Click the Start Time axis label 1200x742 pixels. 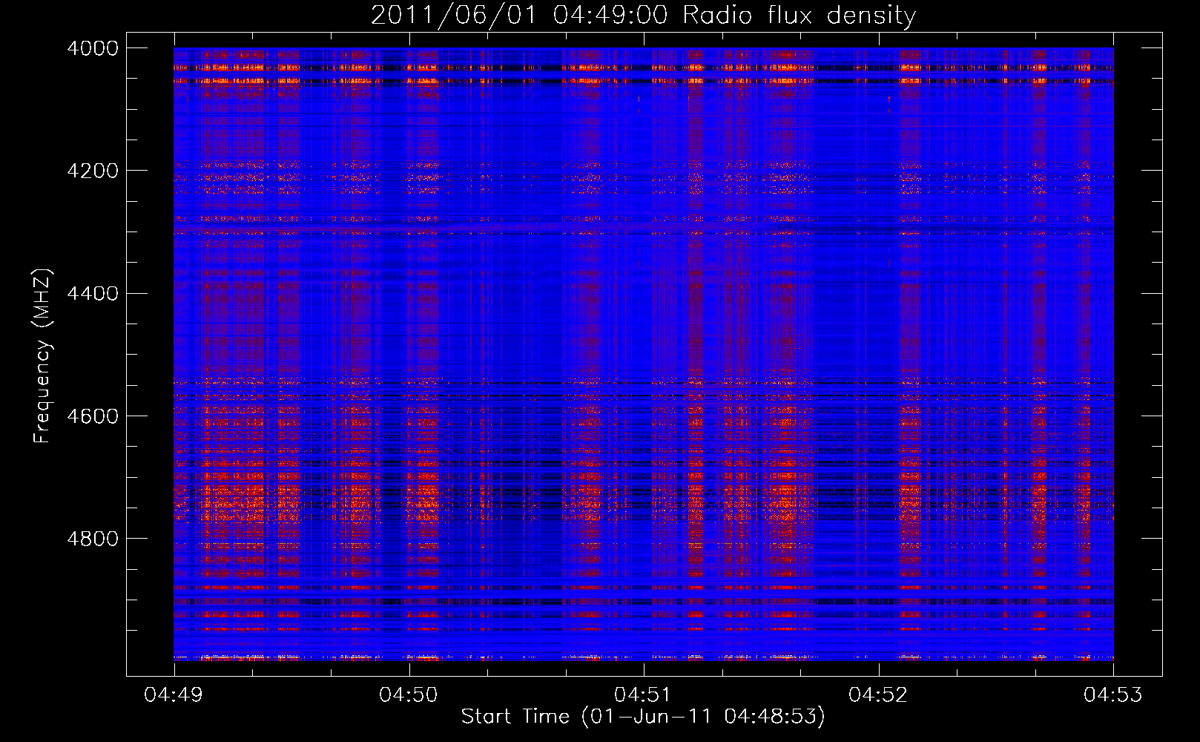643,717
